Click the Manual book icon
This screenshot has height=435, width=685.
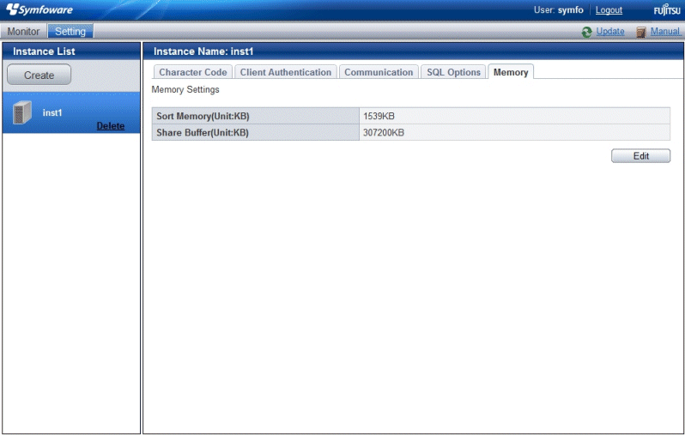[x=641, y=32]
